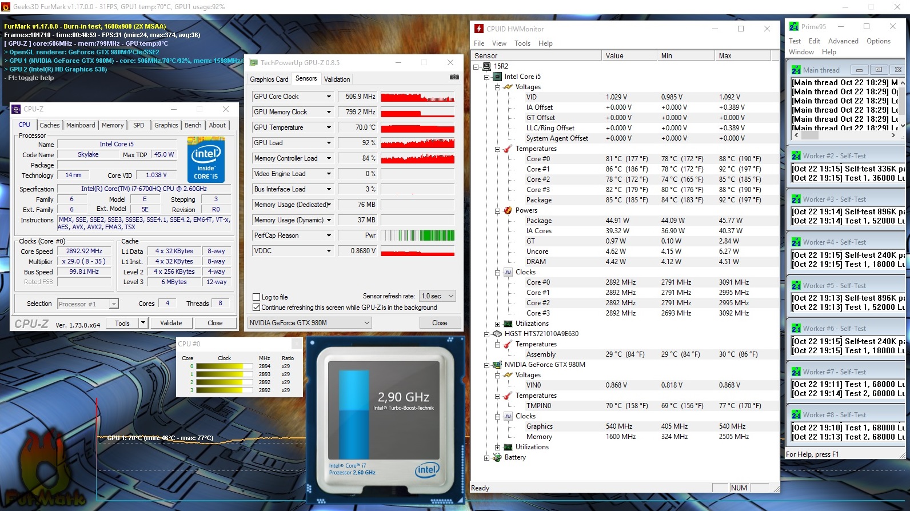The image size is (910, 511).
Task: Click the CPU Voltages icon under Intel Core i5
Action: click(508, 87)
